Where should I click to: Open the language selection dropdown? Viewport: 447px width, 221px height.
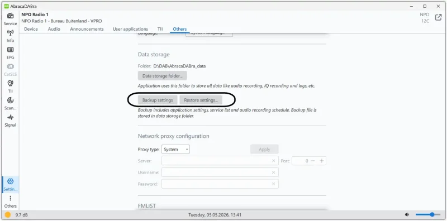[x=209, y=33]
